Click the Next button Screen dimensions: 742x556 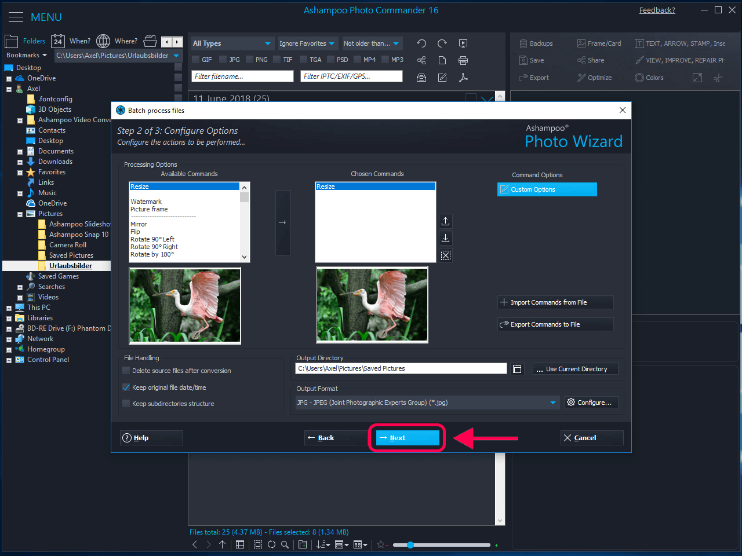click(x=408, y=438)
